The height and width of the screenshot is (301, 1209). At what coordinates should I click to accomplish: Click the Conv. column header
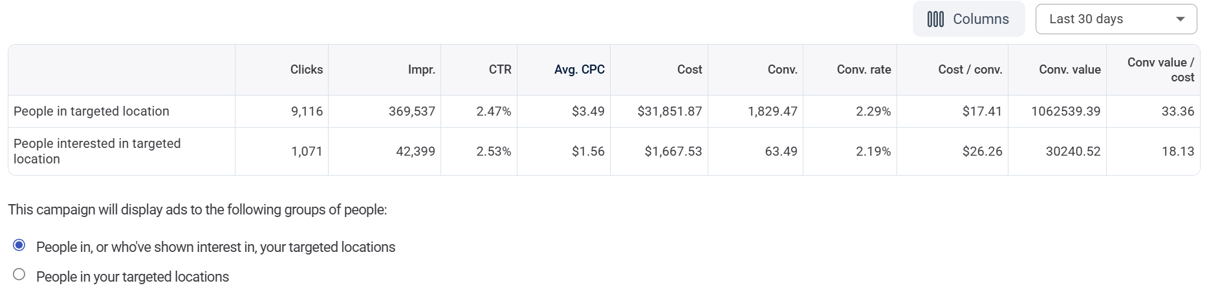tap(782, 70)
